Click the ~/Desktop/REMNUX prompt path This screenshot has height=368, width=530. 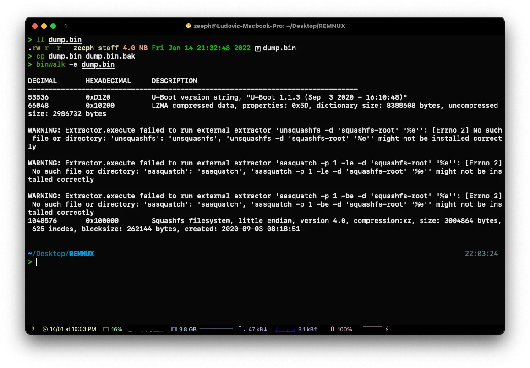coord(61,253)
